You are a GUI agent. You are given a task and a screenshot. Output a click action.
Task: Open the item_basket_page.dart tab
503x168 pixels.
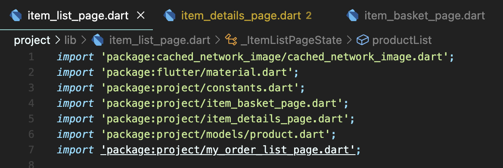424,16
